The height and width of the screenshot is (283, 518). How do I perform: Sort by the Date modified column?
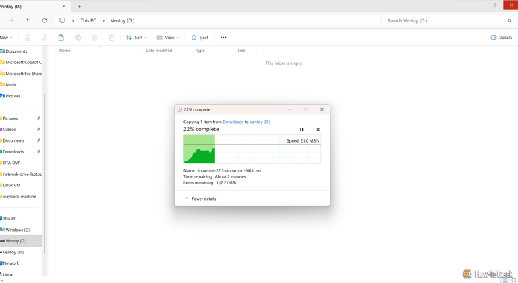pyautogui.click(x=159, y=51)
